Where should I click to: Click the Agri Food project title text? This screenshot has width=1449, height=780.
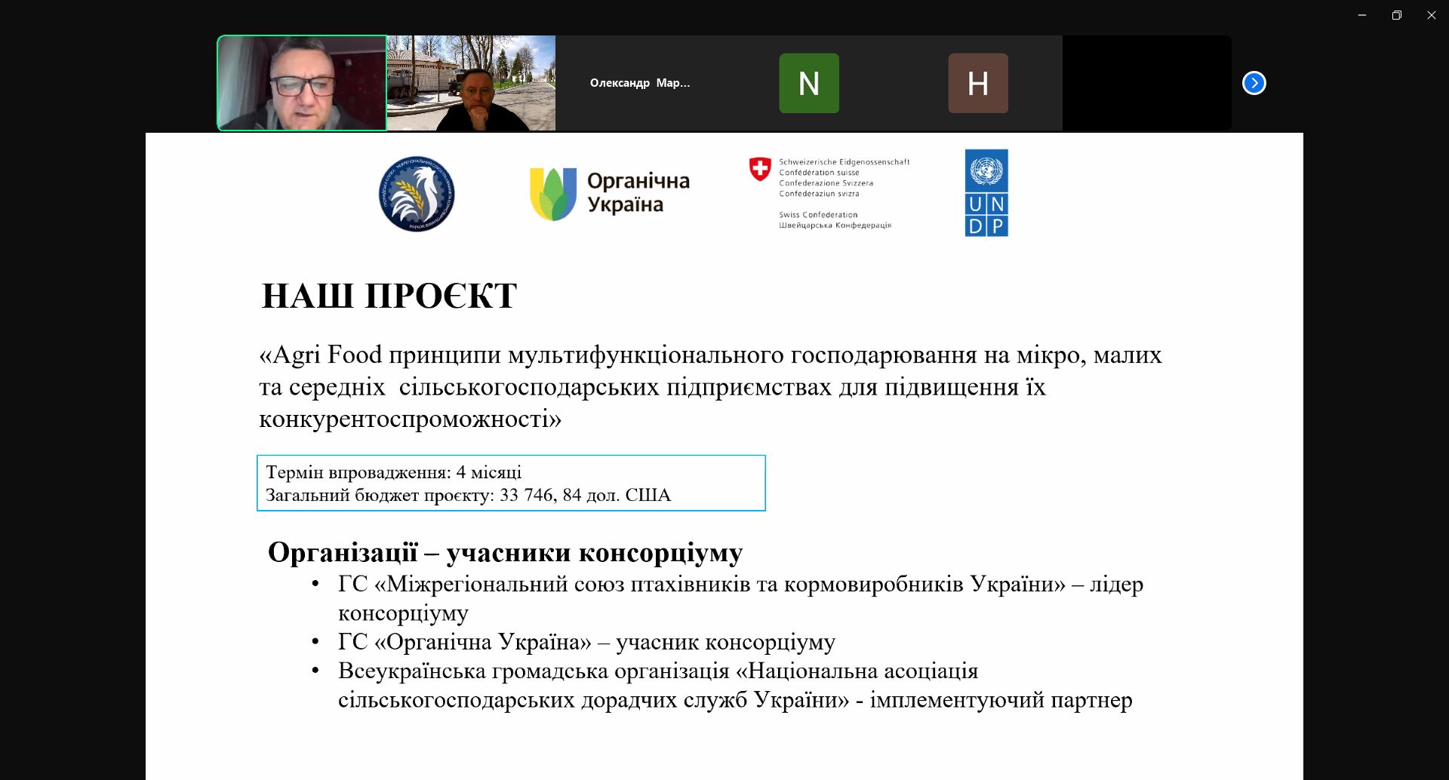click(710, 386)
